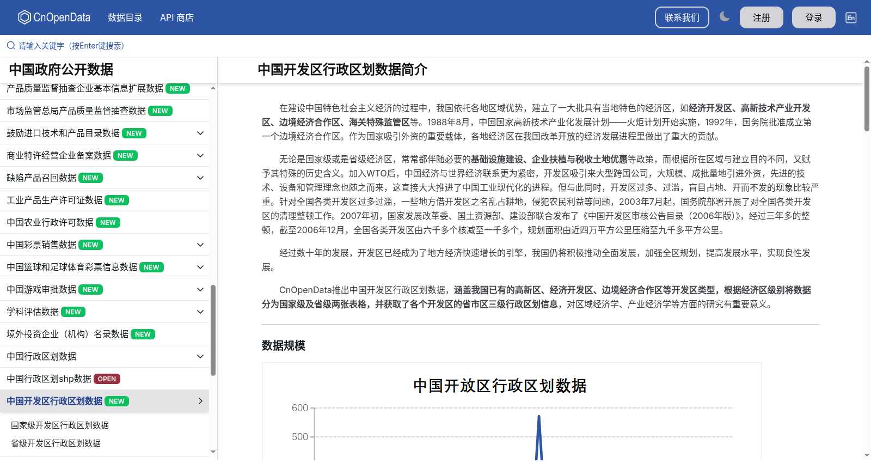Screen dimensions: 871x469
Task: Click the NEW badge beside 中国游戏审批数据
Action: click(x=90, y=290)
